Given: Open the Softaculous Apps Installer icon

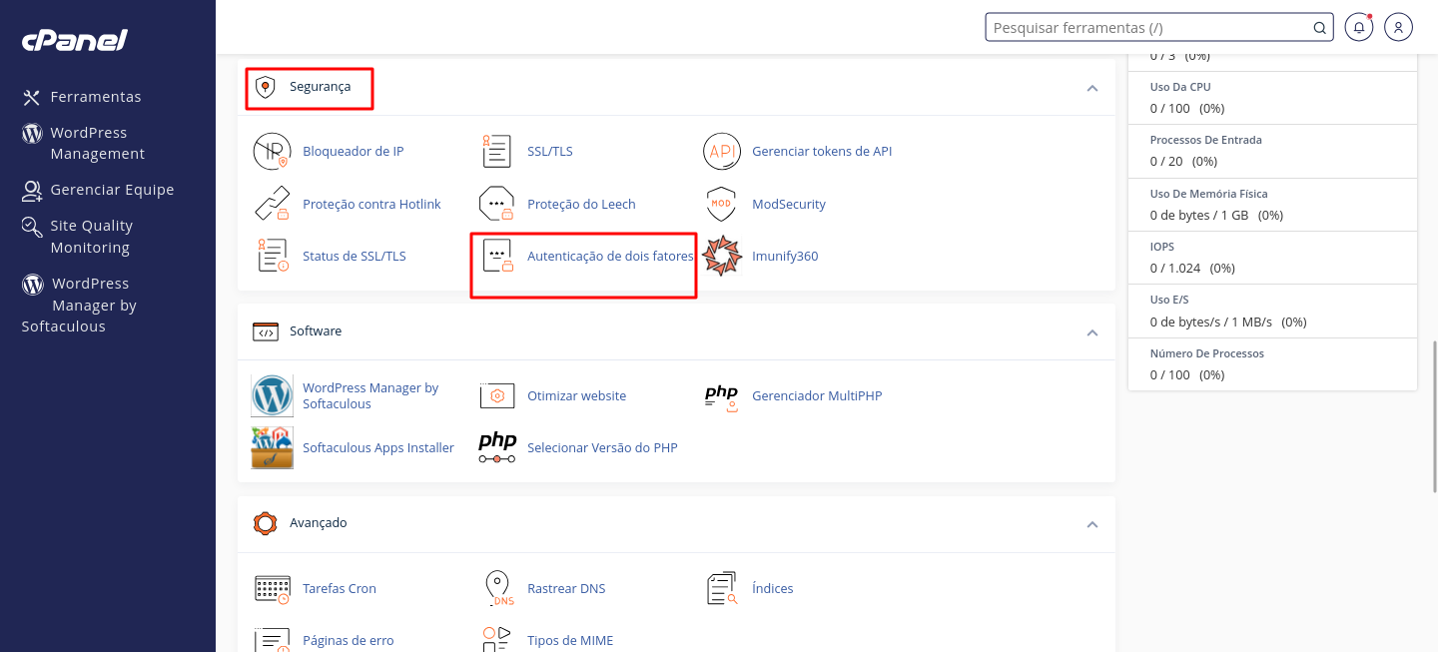Looking at the screenshot, I should tap(272, 448).
